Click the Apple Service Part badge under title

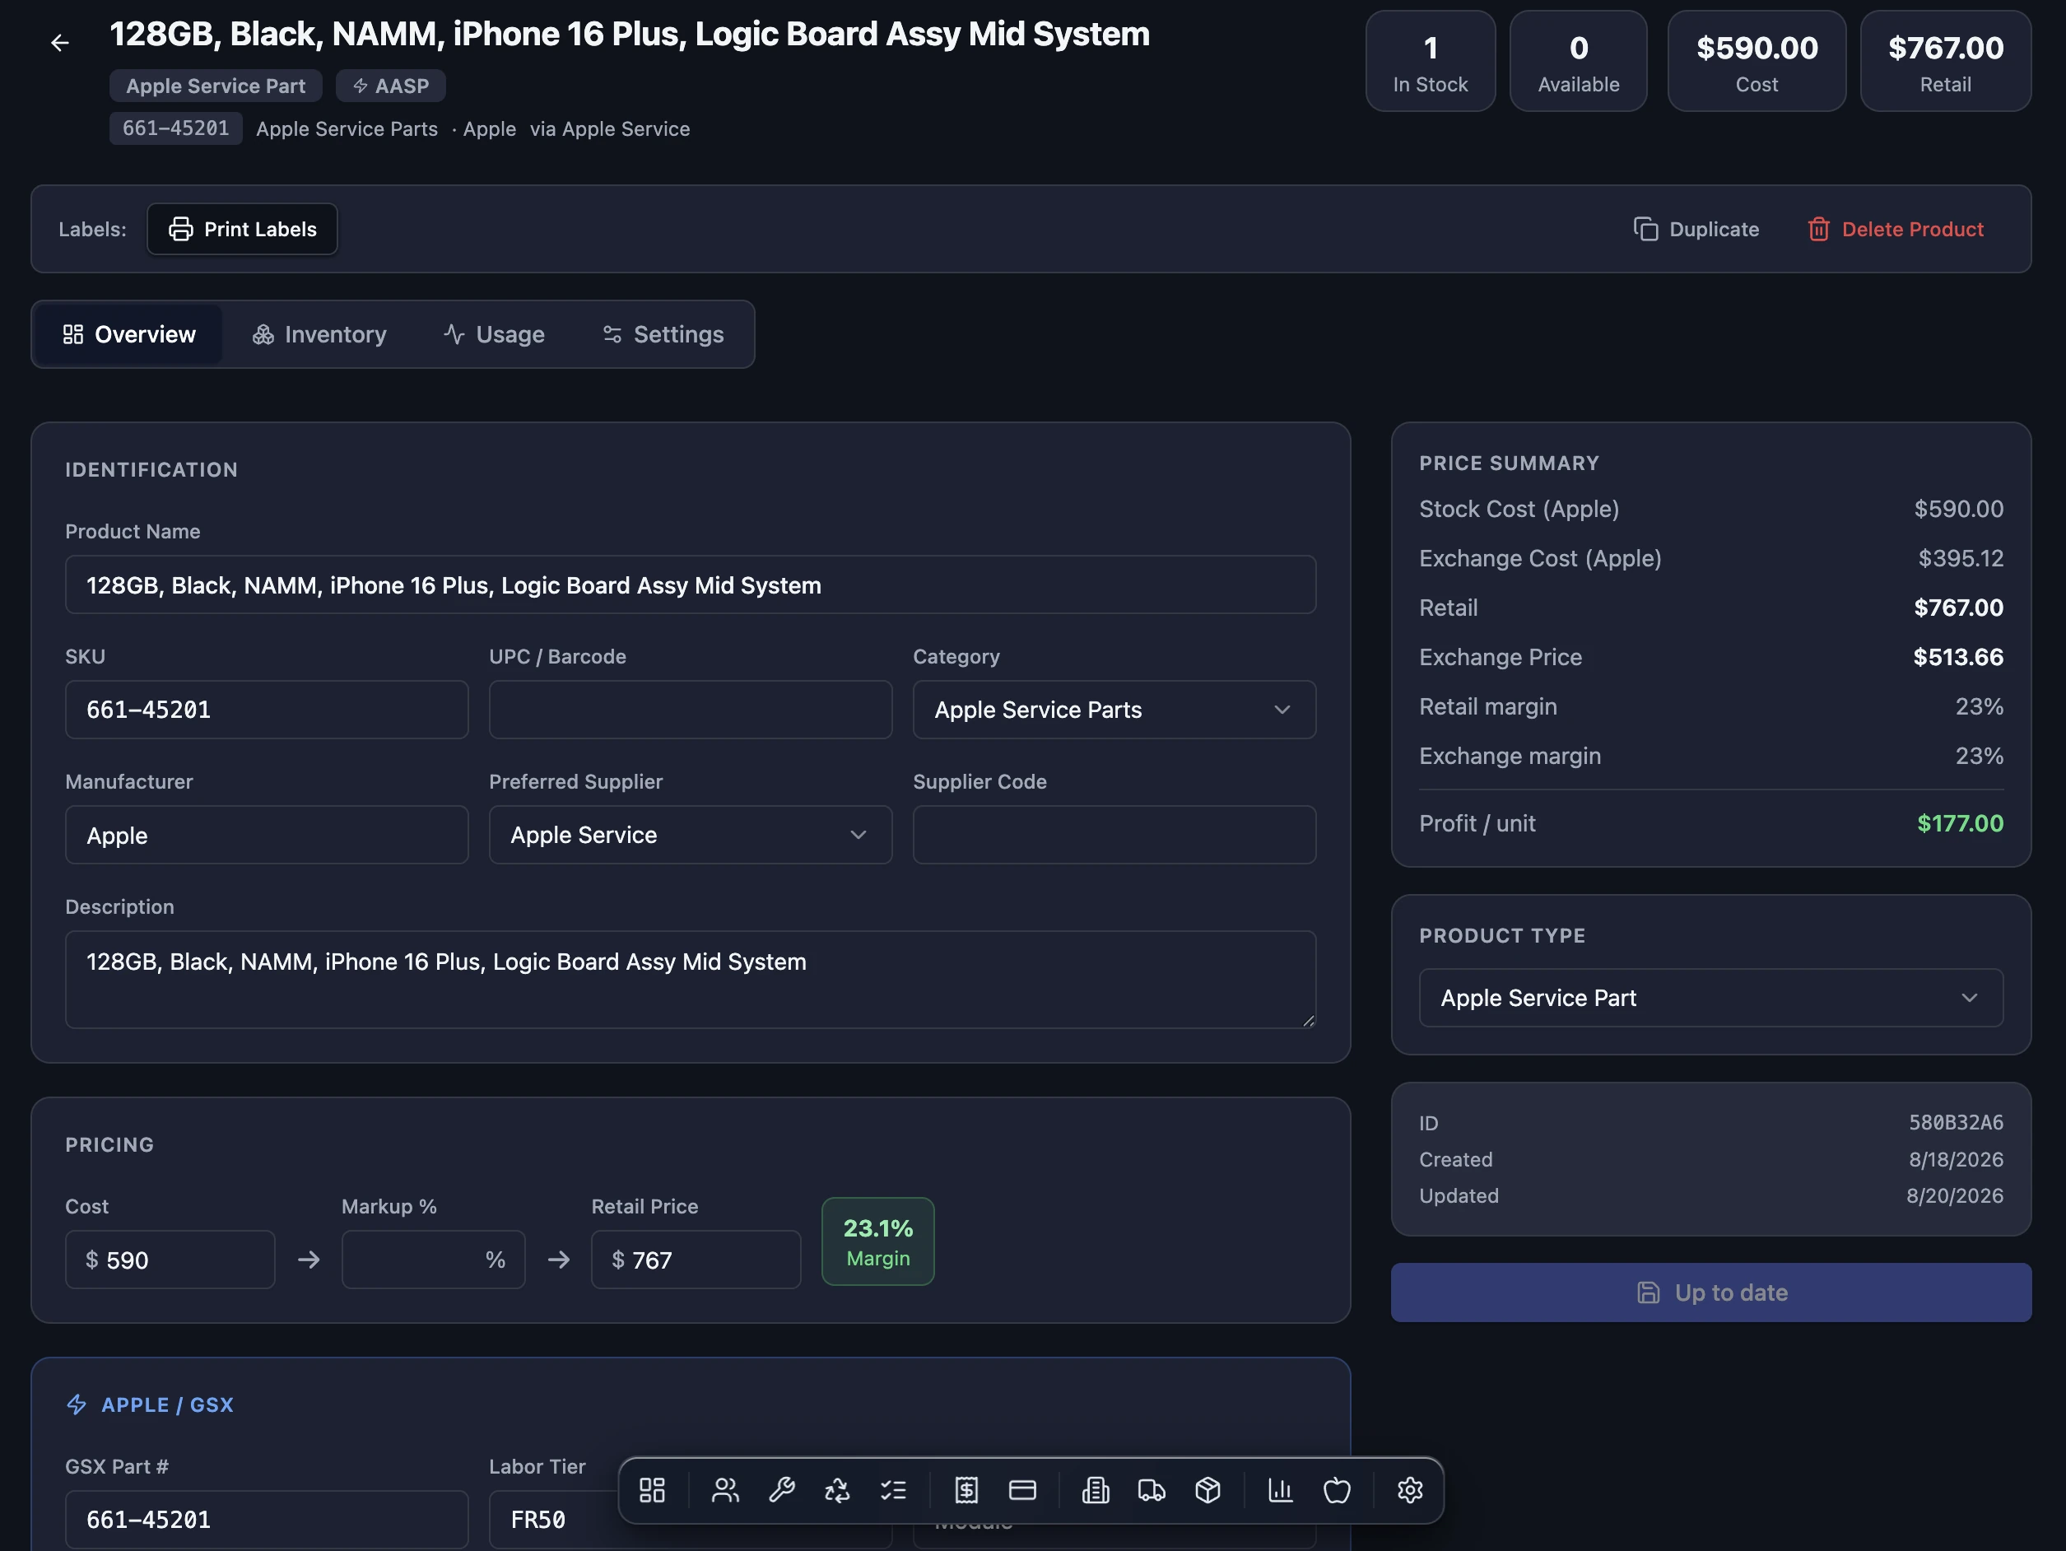pos(216,86)
